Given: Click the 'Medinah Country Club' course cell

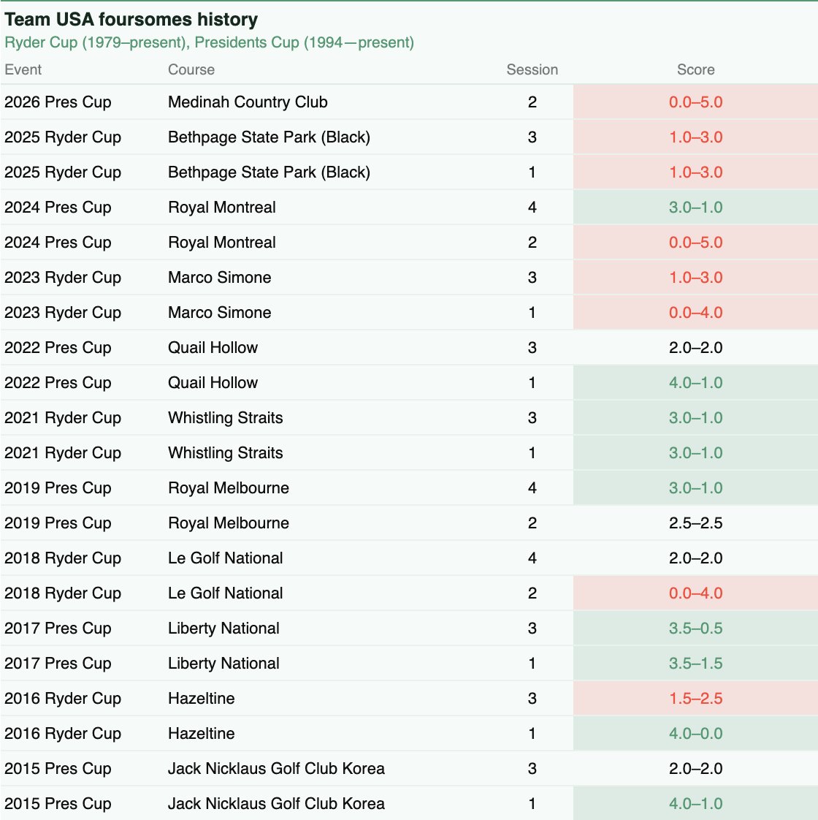Looking at the screenshot, I should pos(248,102).
